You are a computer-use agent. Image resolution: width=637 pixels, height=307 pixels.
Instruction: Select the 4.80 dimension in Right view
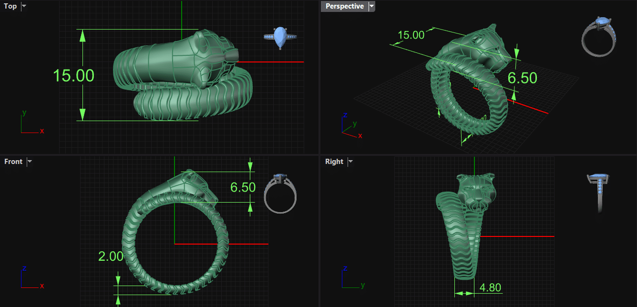pos(490,288)
